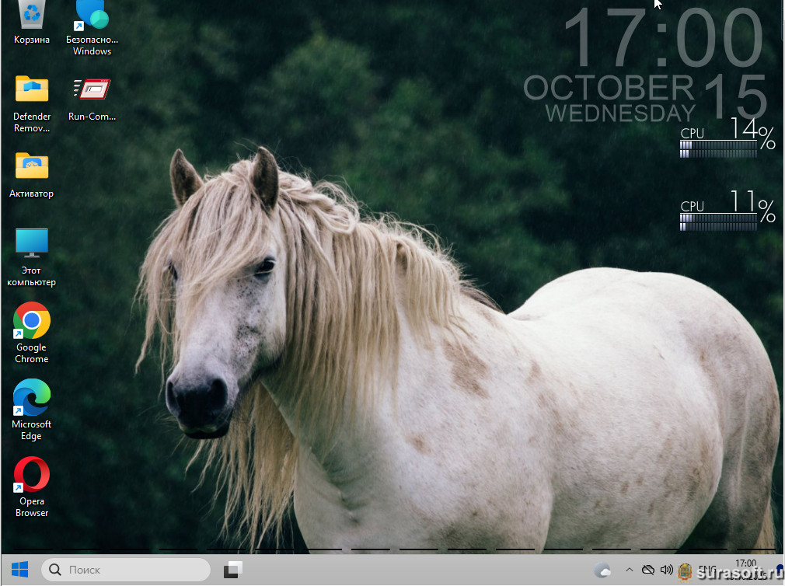Expand the hidden system tray icons
This screenshot has height=586, width=785.
(x=629, y=570)
